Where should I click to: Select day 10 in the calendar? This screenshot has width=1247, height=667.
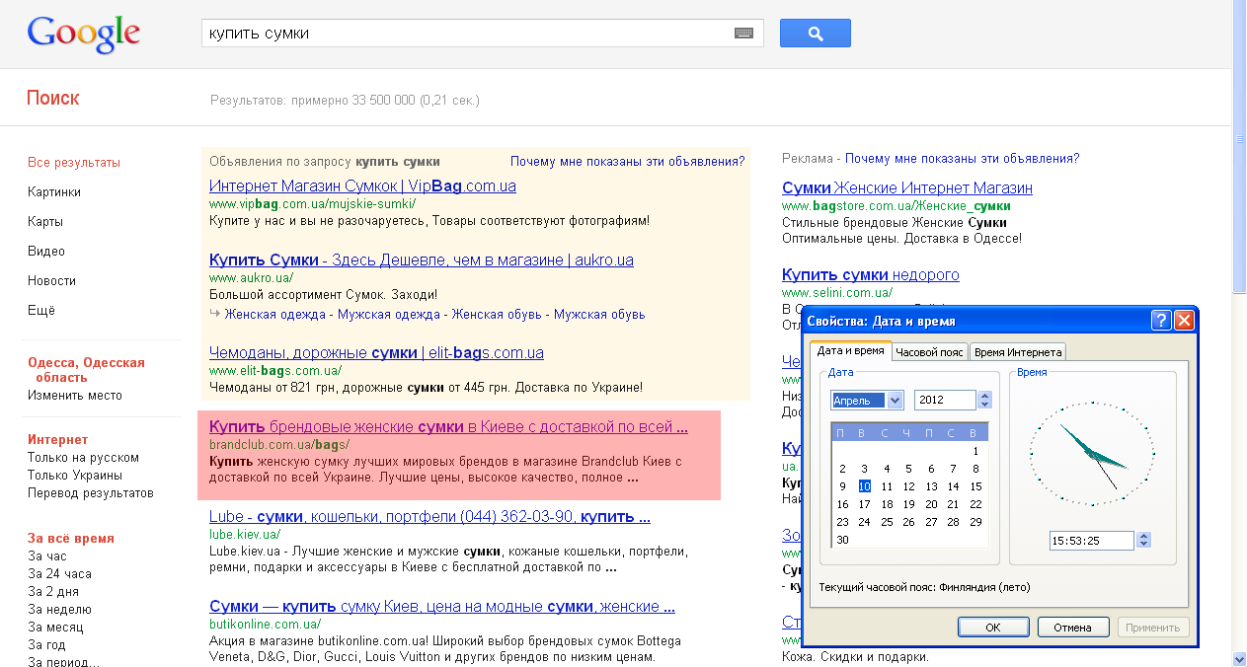(864, 486)
